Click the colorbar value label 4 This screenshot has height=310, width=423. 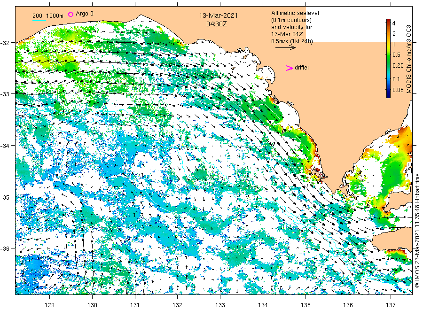pyautogui.click(x=394, y=23)
